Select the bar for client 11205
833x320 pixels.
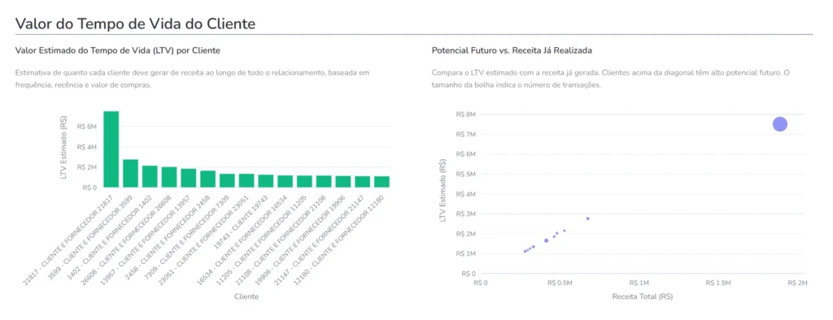pos(304,181)
